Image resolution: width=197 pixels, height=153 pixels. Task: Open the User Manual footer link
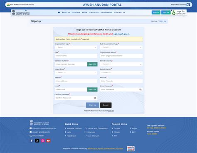click(93, 136)
